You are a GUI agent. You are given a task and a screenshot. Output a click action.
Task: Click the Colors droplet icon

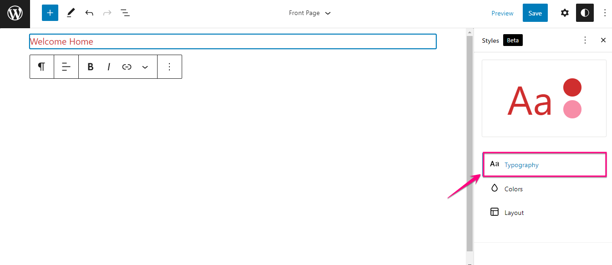(495, 188)
